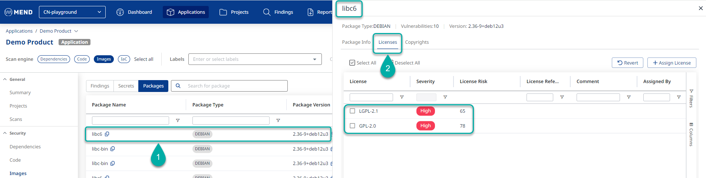This screenshot has height=178, width=706.
Task: Switch to the Package Info tab
Action: click(356, 42)
